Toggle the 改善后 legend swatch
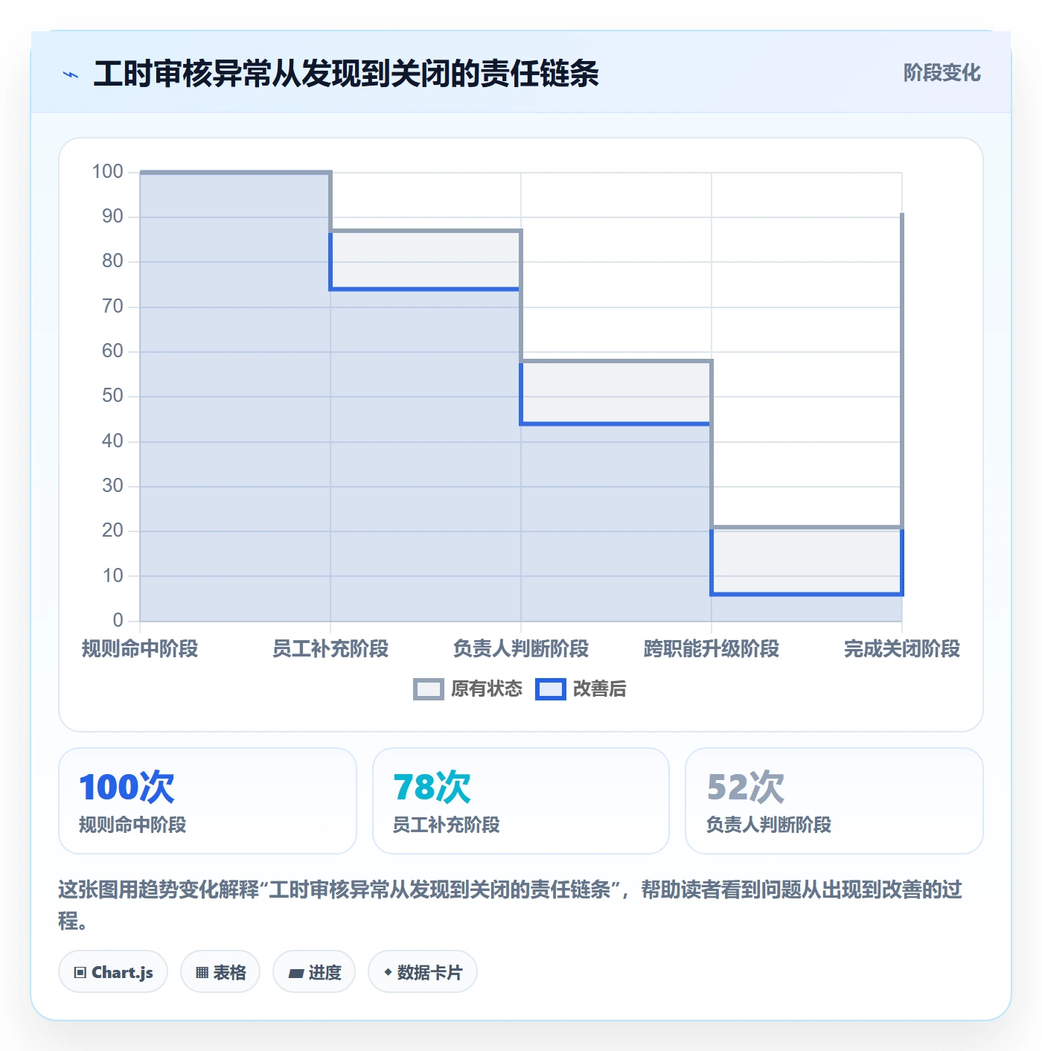This screenshot has width=1042, height=1051. 551,689
